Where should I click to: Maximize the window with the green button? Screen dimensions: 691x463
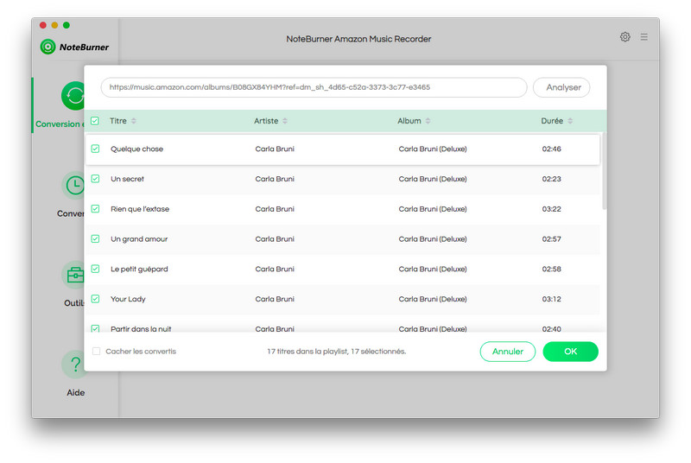tap(67, 25)
